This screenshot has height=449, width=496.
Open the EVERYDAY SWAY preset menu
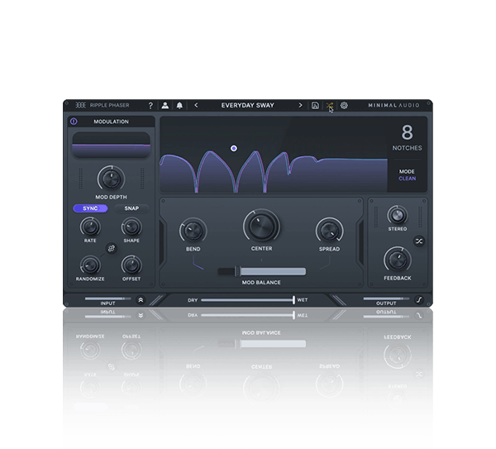[248, 106]
